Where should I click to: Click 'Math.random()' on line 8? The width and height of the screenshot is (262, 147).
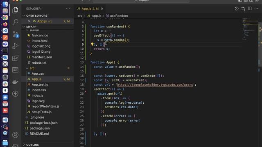[116, 40]
